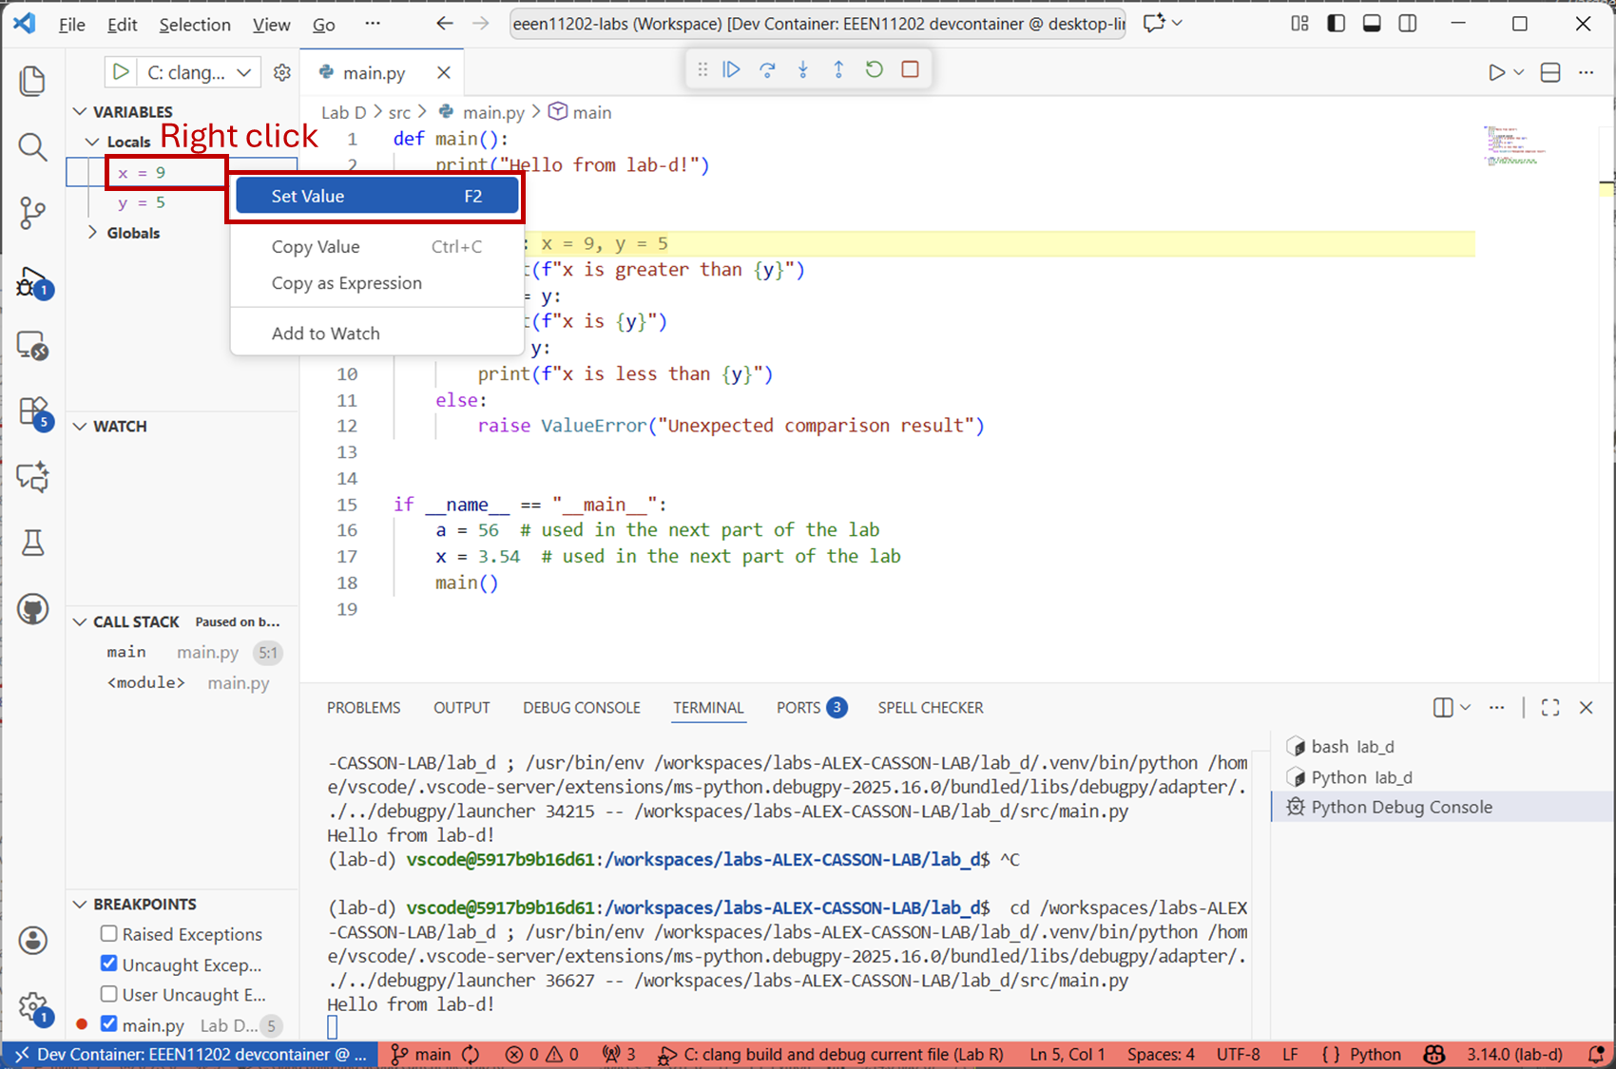The height and width of the screenshot is (1069, 1616).
Task: Click the debug Step Over icon
Action: [767, 69]
